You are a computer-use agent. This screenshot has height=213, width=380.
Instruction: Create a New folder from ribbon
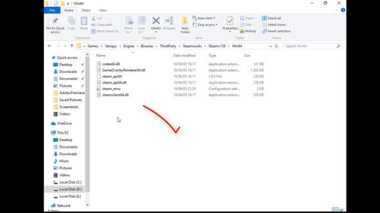[185, 25]
